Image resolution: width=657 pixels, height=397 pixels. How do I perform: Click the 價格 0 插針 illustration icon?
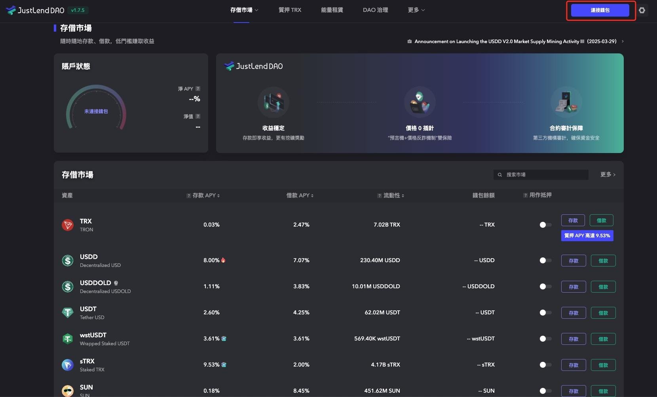point(420,102)
